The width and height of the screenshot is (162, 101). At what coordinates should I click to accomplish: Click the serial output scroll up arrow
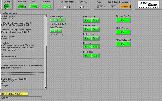point(45,16)
